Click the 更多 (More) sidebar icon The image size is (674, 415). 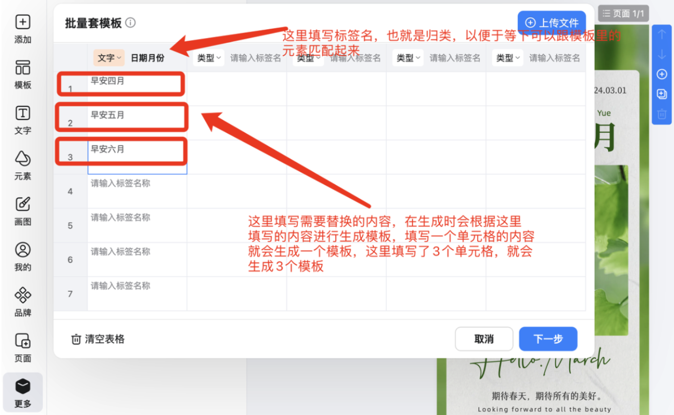pyautogui.click(x=23, y=393)
